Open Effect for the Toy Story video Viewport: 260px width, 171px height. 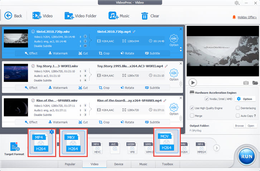click(31, 88)
